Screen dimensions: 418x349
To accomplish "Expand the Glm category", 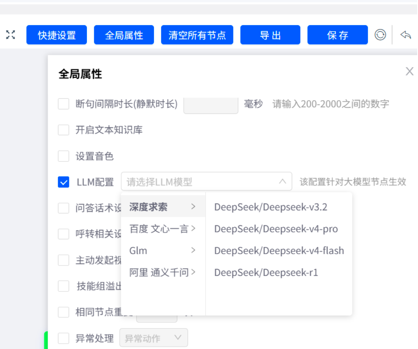I will (x=163, y=250).
